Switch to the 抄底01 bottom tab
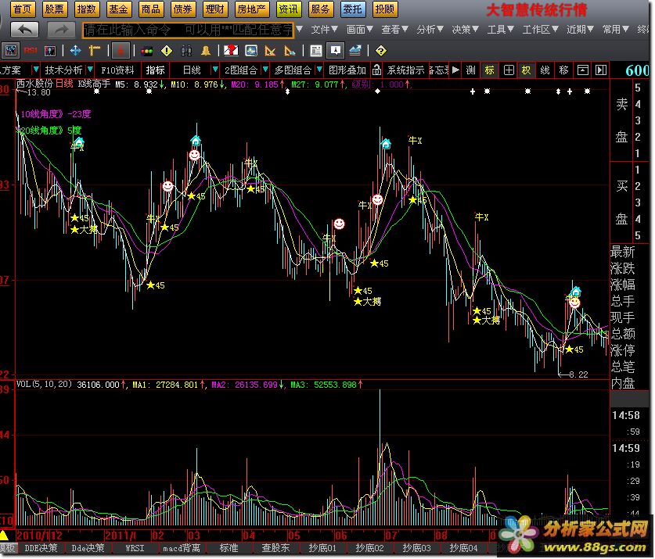This screenshot has width=655, height=559. click(322, 548)
